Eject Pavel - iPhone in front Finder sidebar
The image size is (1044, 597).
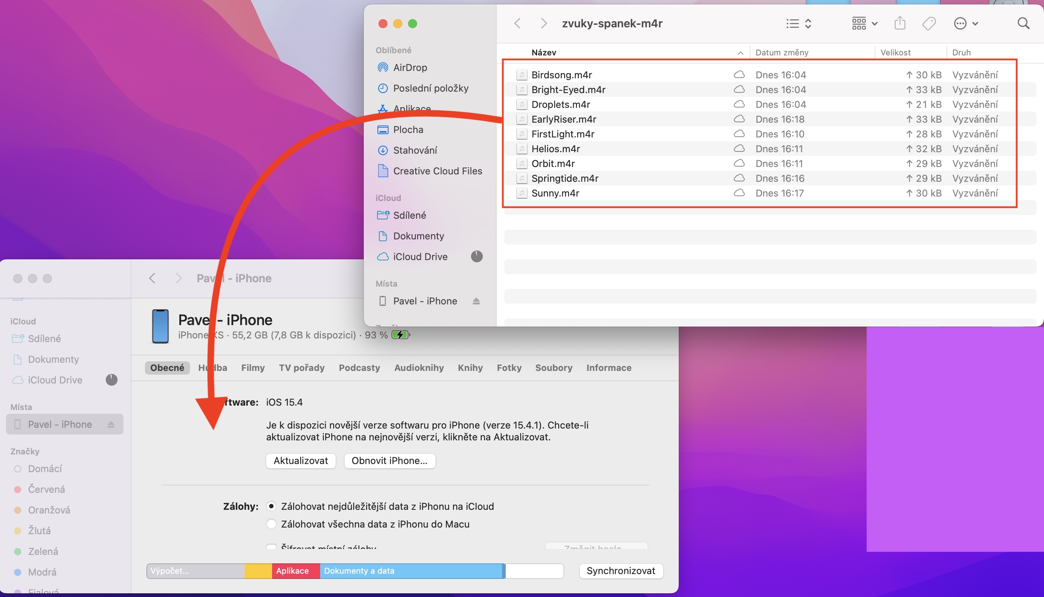[476, 301]
